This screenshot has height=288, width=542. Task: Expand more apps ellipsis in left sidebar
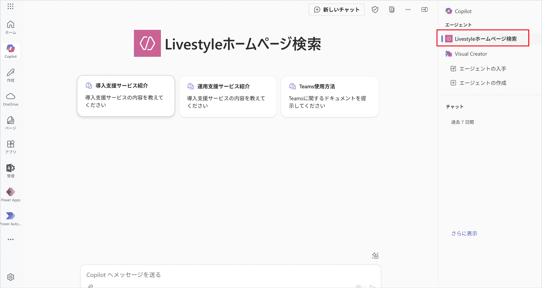coord(11,239)
